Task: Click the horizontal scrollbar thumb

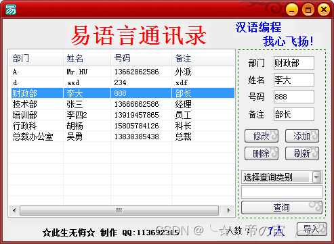Action: point(119,210)
